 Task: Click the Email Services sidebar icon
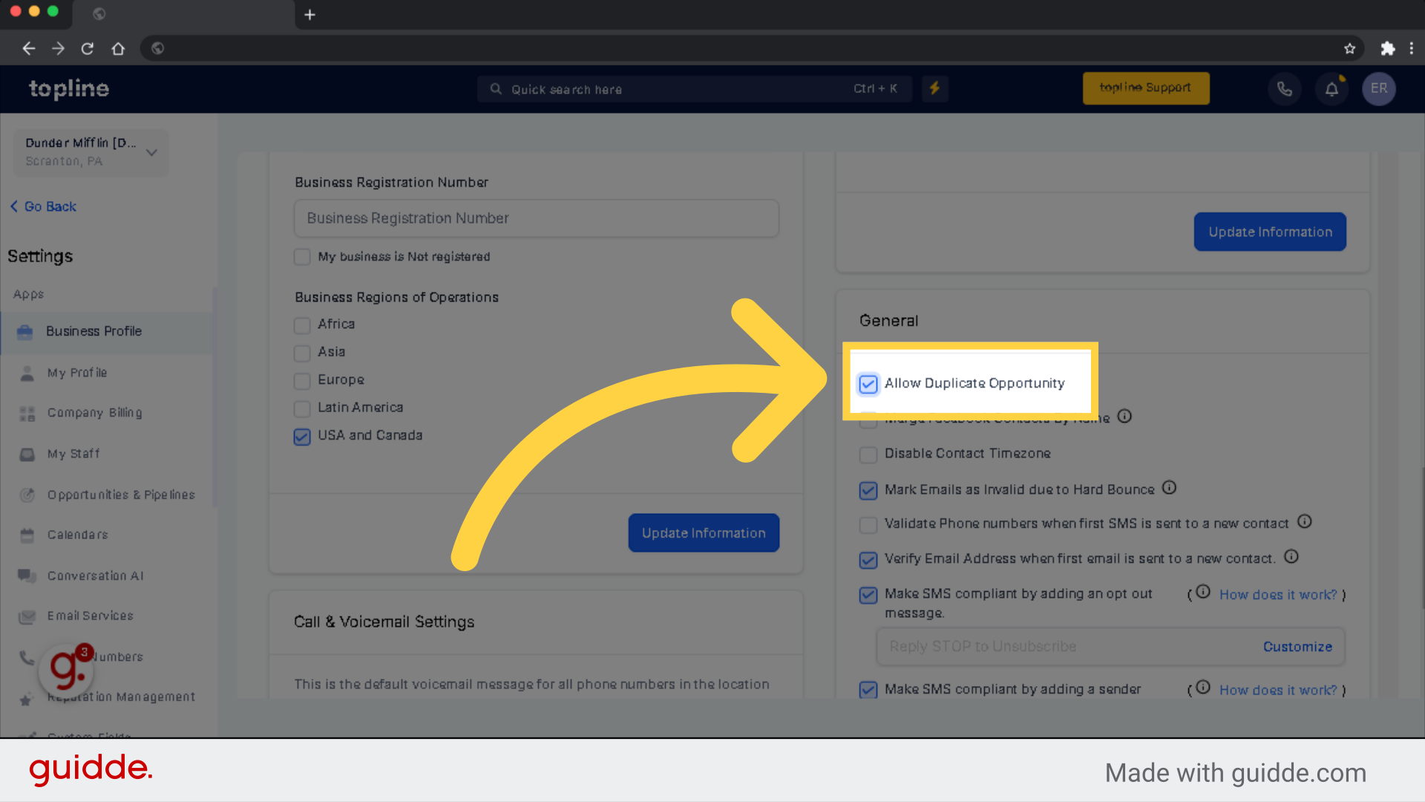tap(27, 615)
